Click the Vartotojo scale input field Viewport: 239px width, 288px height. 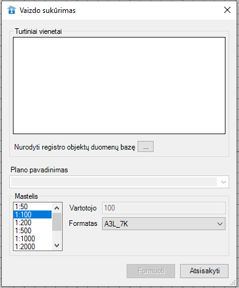[x=163, y=208]
